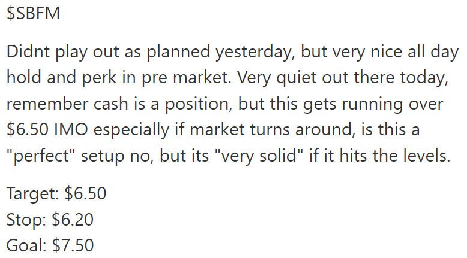This screenshot has width=467, height=258.
Task: Click the $SBFM ticker symbol
Action: pyautogui.click(x=34, y=13)
